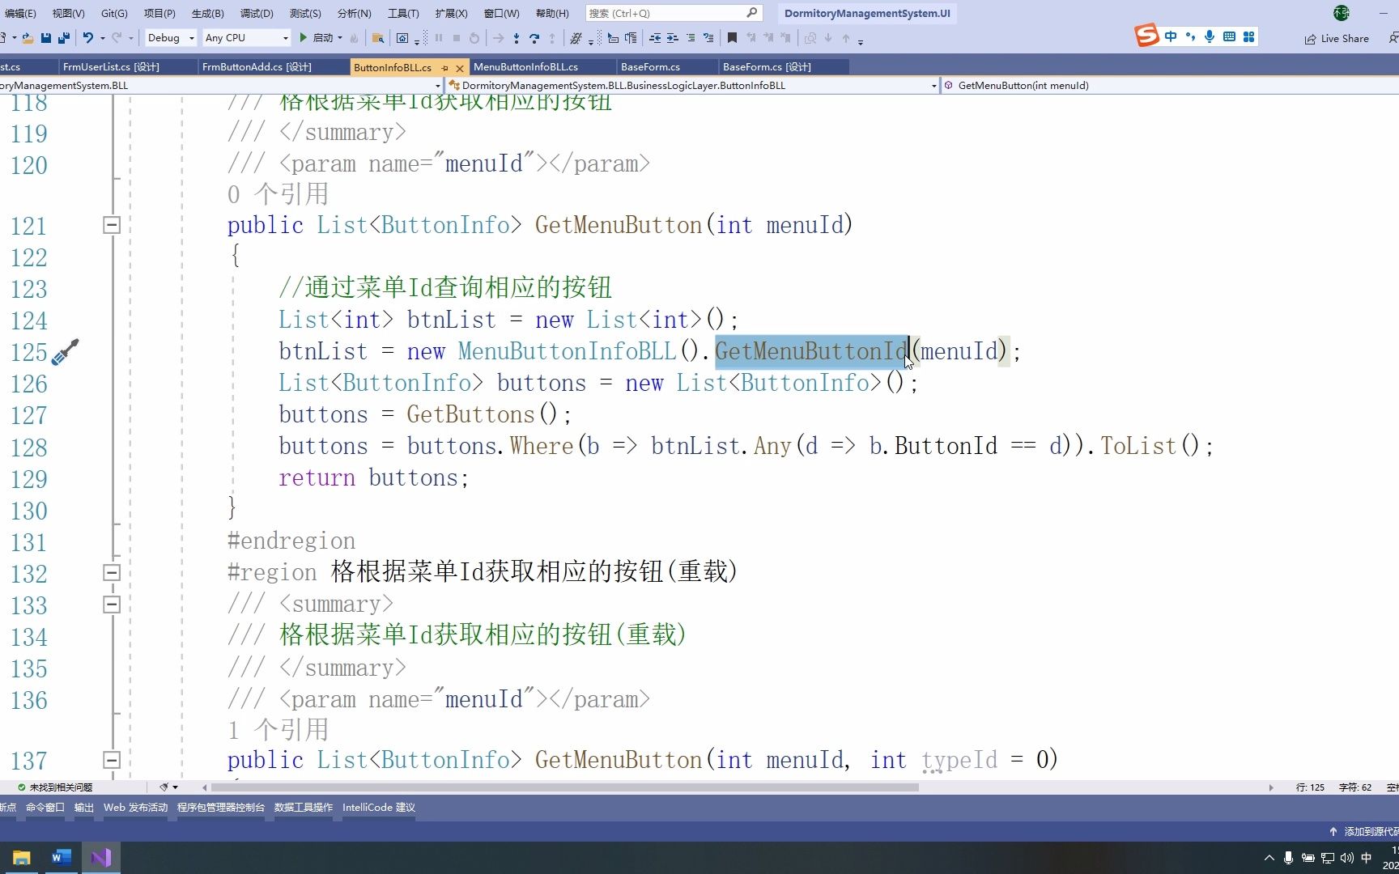The height and width of the screenshot is (874, 1399).
Task: Open the GetMenuButton member navigation dropdown
Action: [1052, 85]
